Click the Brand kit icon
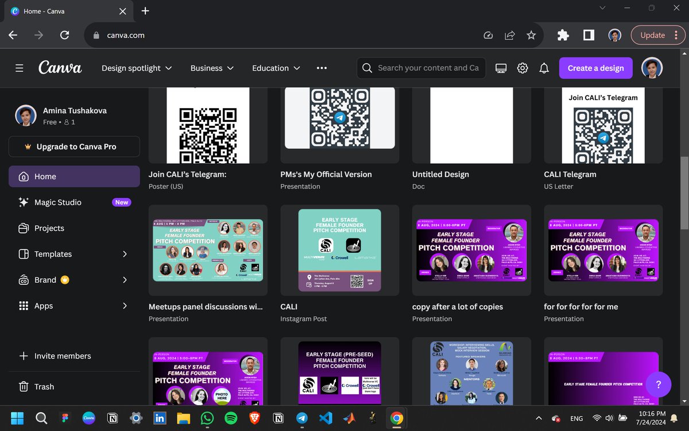The image size is (689, 431). tap(24, 280)
